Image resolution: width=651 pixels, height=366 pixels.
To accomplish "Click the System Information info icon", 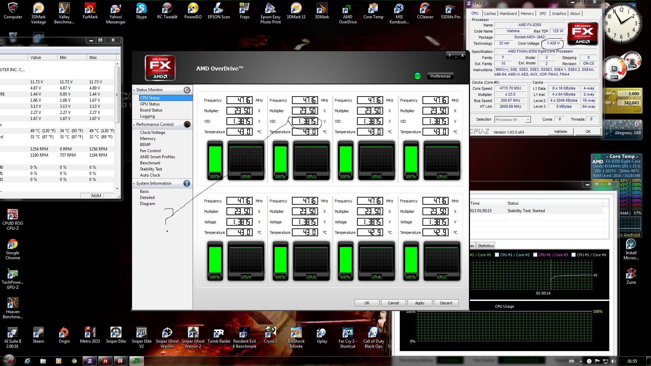I will point(186,183).
